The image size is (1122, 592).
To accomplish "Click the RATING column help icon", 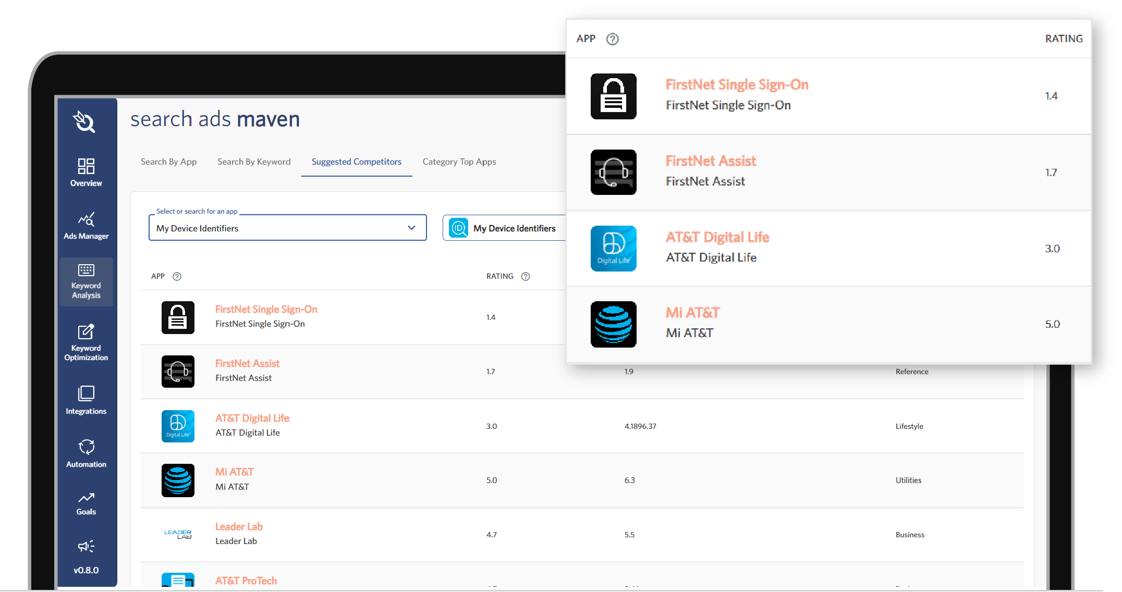I will click(526, 276).
